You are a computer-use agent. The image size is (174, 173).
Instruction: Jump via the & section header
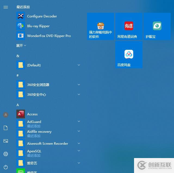pos(18,56)
